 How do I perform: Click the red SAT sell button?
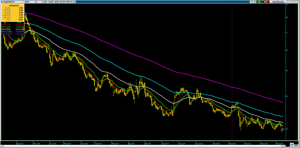pyautogui.click(x=266, y=2)
